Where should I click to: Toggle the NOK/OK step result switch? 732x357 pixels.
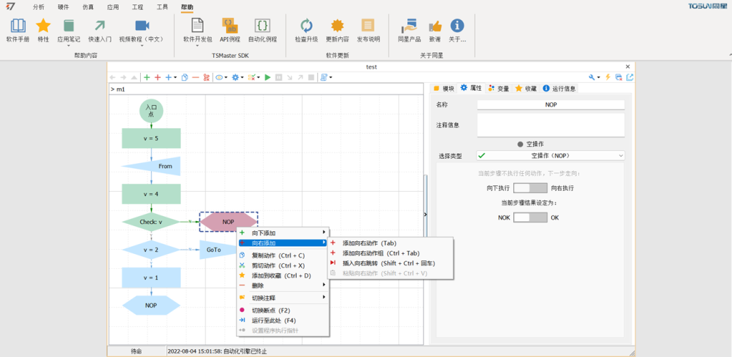point(530,217)
